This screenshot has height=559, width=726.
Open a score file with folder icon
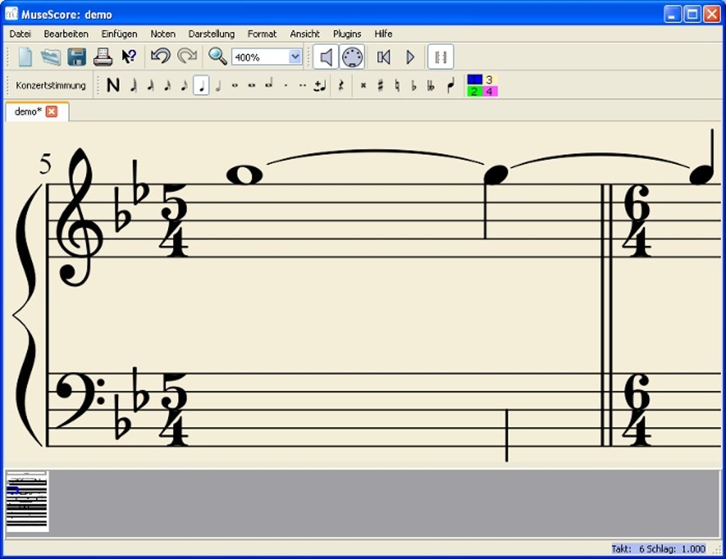pyautogui.click(x=51, y=57)
